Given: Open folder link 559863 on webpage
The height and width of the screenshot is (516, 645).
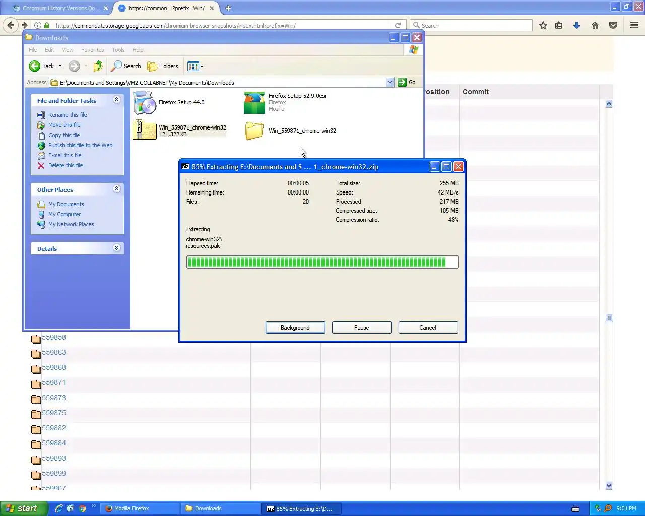Looking at the screenshot, I should tap(54, 353).
